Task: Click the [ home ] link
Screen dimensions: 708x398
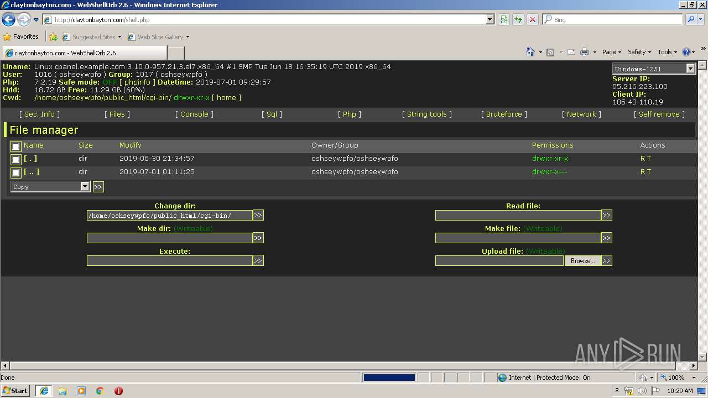Action: point(226,97)
